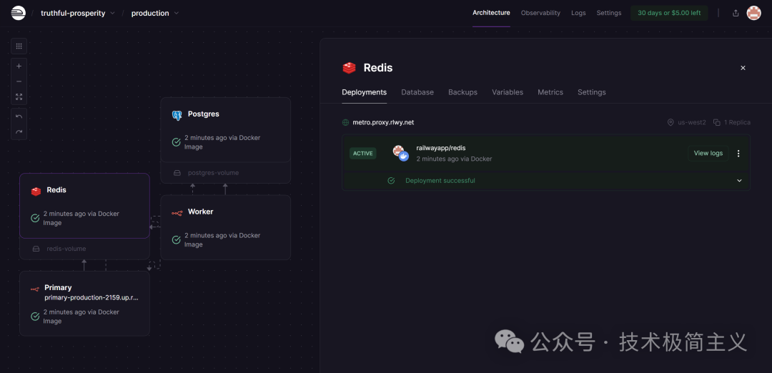The width and height of the screenshot is (772, 373).
Task: Click the railwayapp/redis Docker avatar icon
Action: 401,153
